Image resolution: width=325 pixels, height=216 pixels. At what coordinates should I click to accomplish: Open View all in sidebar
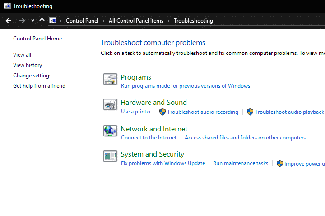tap(22, 55)
